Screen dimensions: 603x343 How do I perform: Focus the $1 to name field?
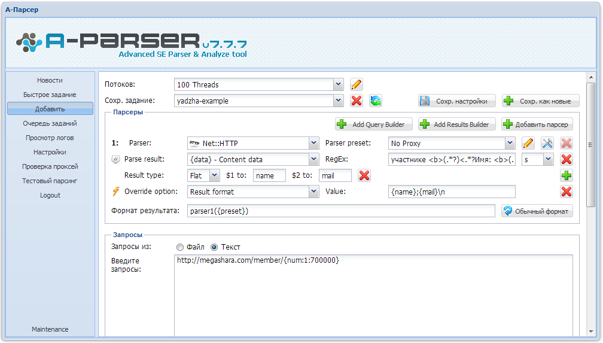269,175
